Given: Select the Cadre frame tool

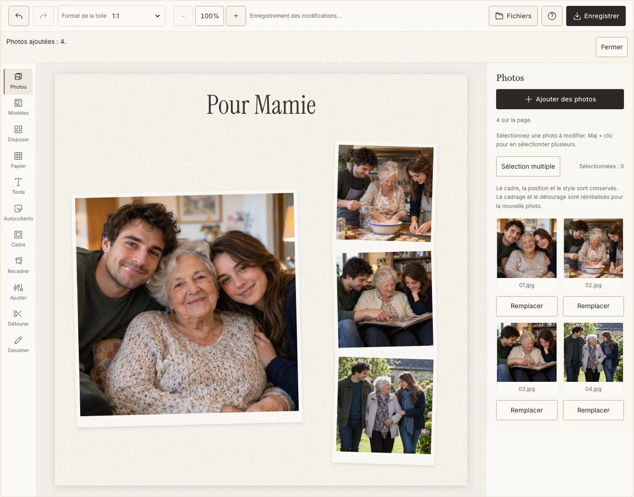Looking at the screenshot, I should [x=18, y=239].
